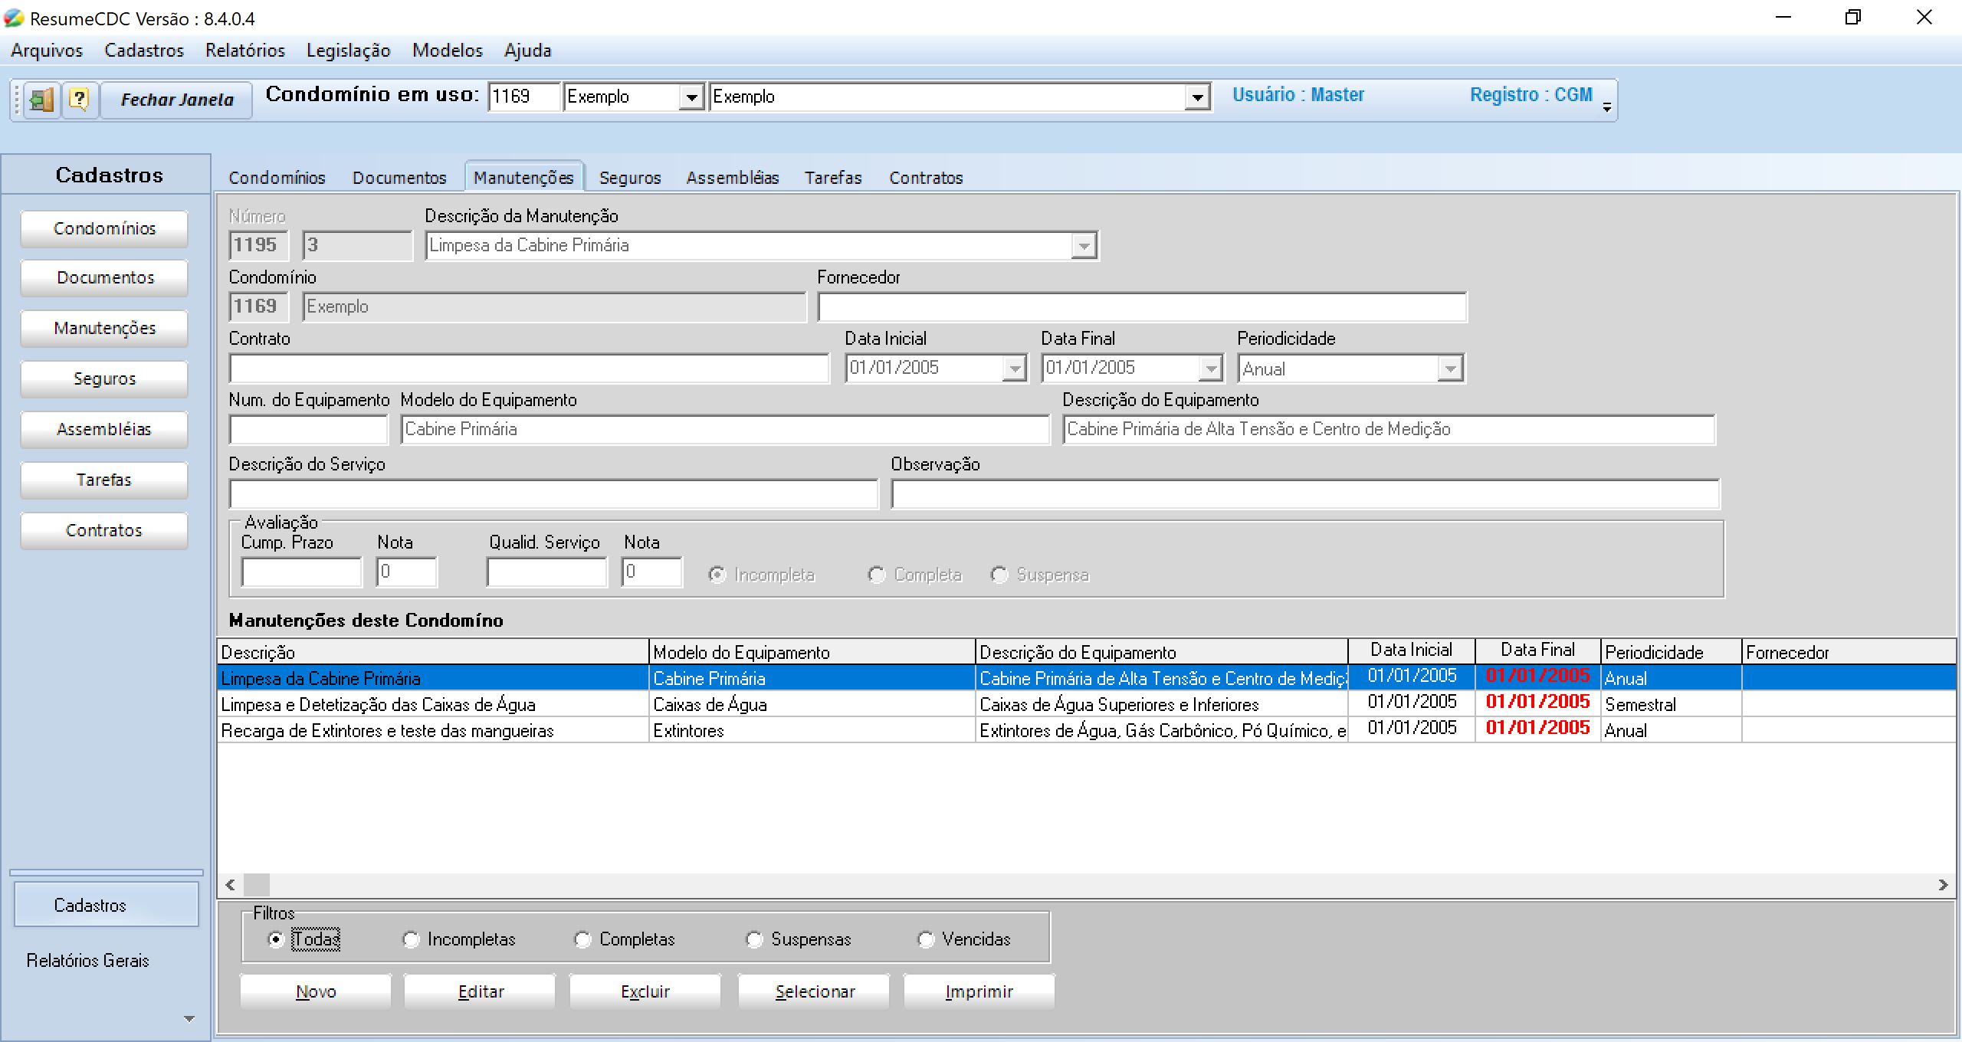Expand the Periodicidade Anual dropdown
Screen dimensions: 1962x1042
point(1449,369)
